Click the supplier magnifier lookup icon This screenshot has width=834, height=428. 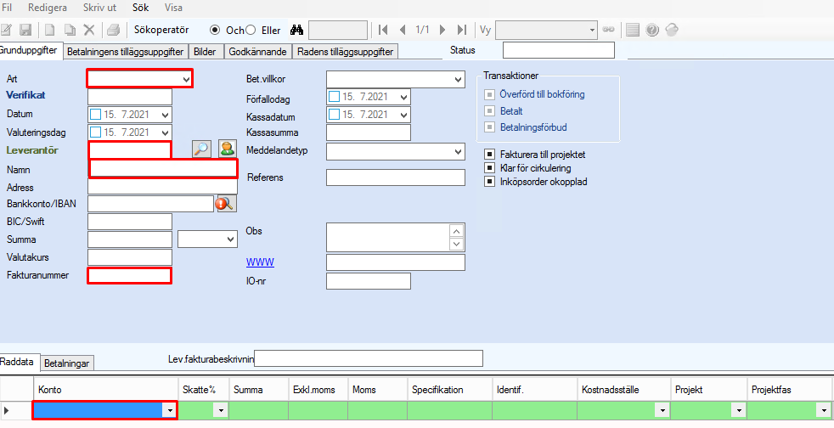201,149
